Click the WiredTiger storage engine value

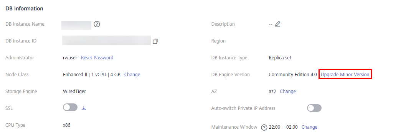[74, 91]
